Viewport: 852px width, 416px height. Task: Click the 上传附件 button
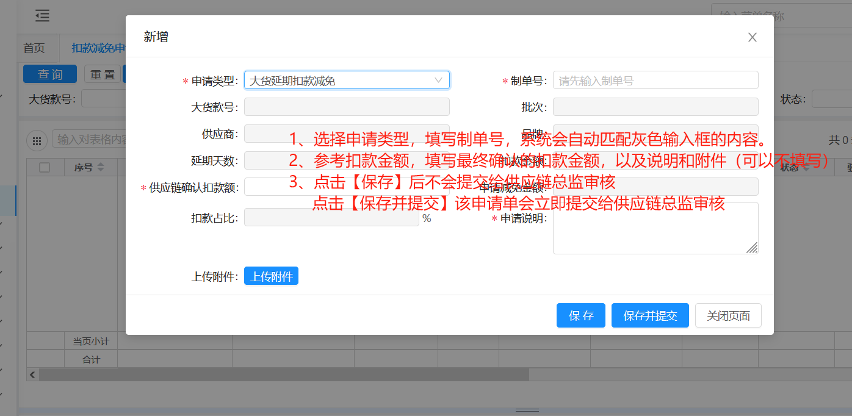tap(271, 276)
